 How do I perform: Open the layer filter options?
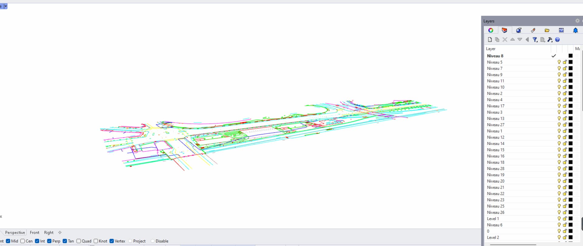[x=535, y=40]
